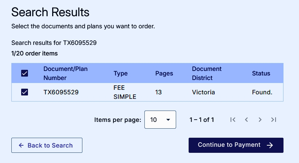Click the Document District column header
This screenshot has height=163, width=299.
[x=207, y=73]
